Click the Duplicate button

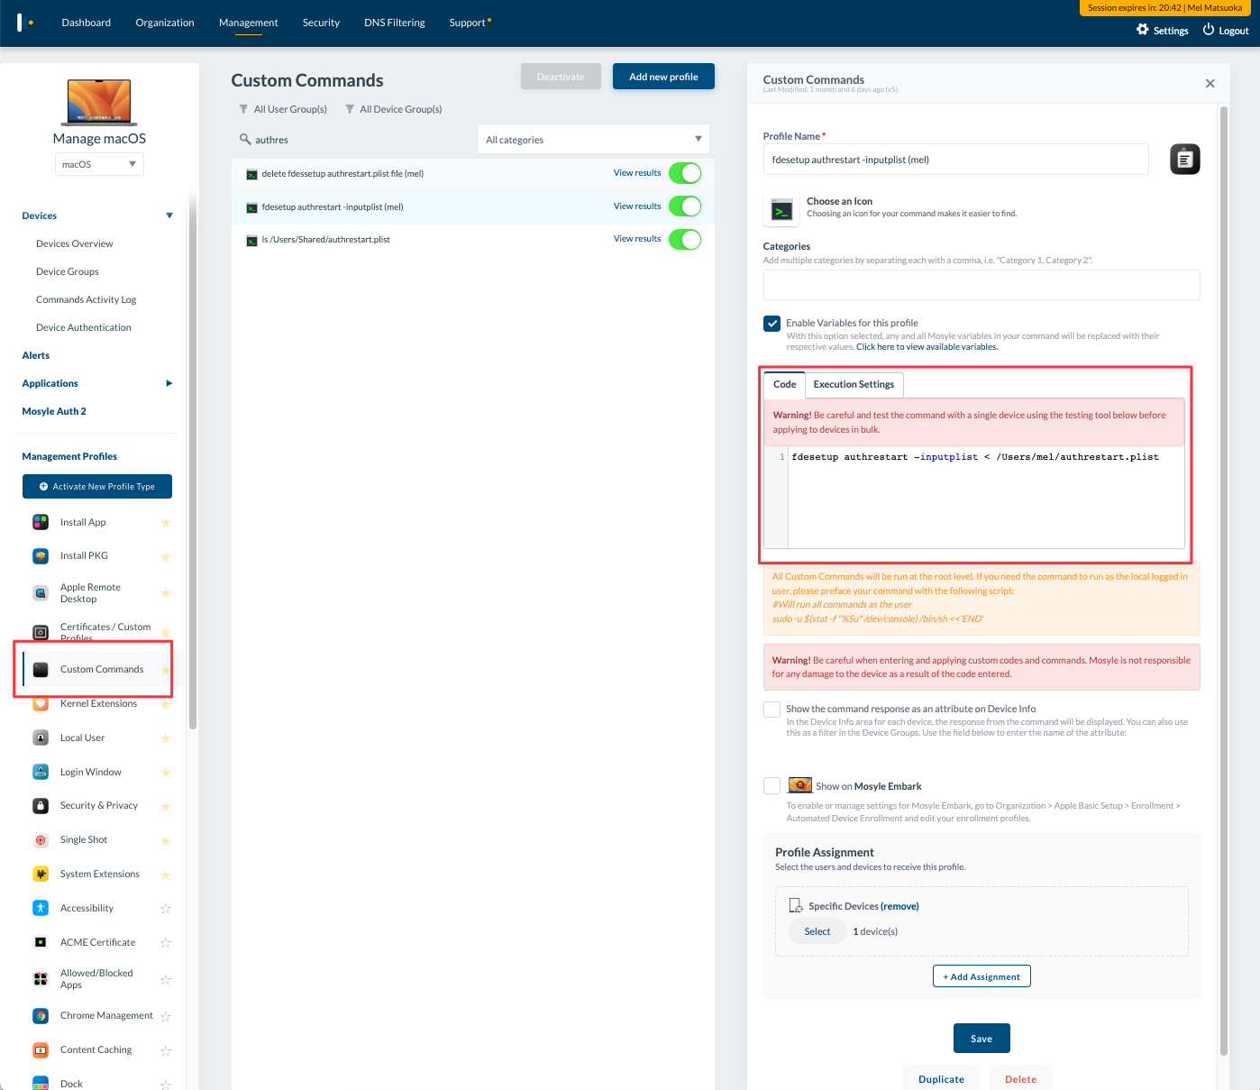(941, 1079)
